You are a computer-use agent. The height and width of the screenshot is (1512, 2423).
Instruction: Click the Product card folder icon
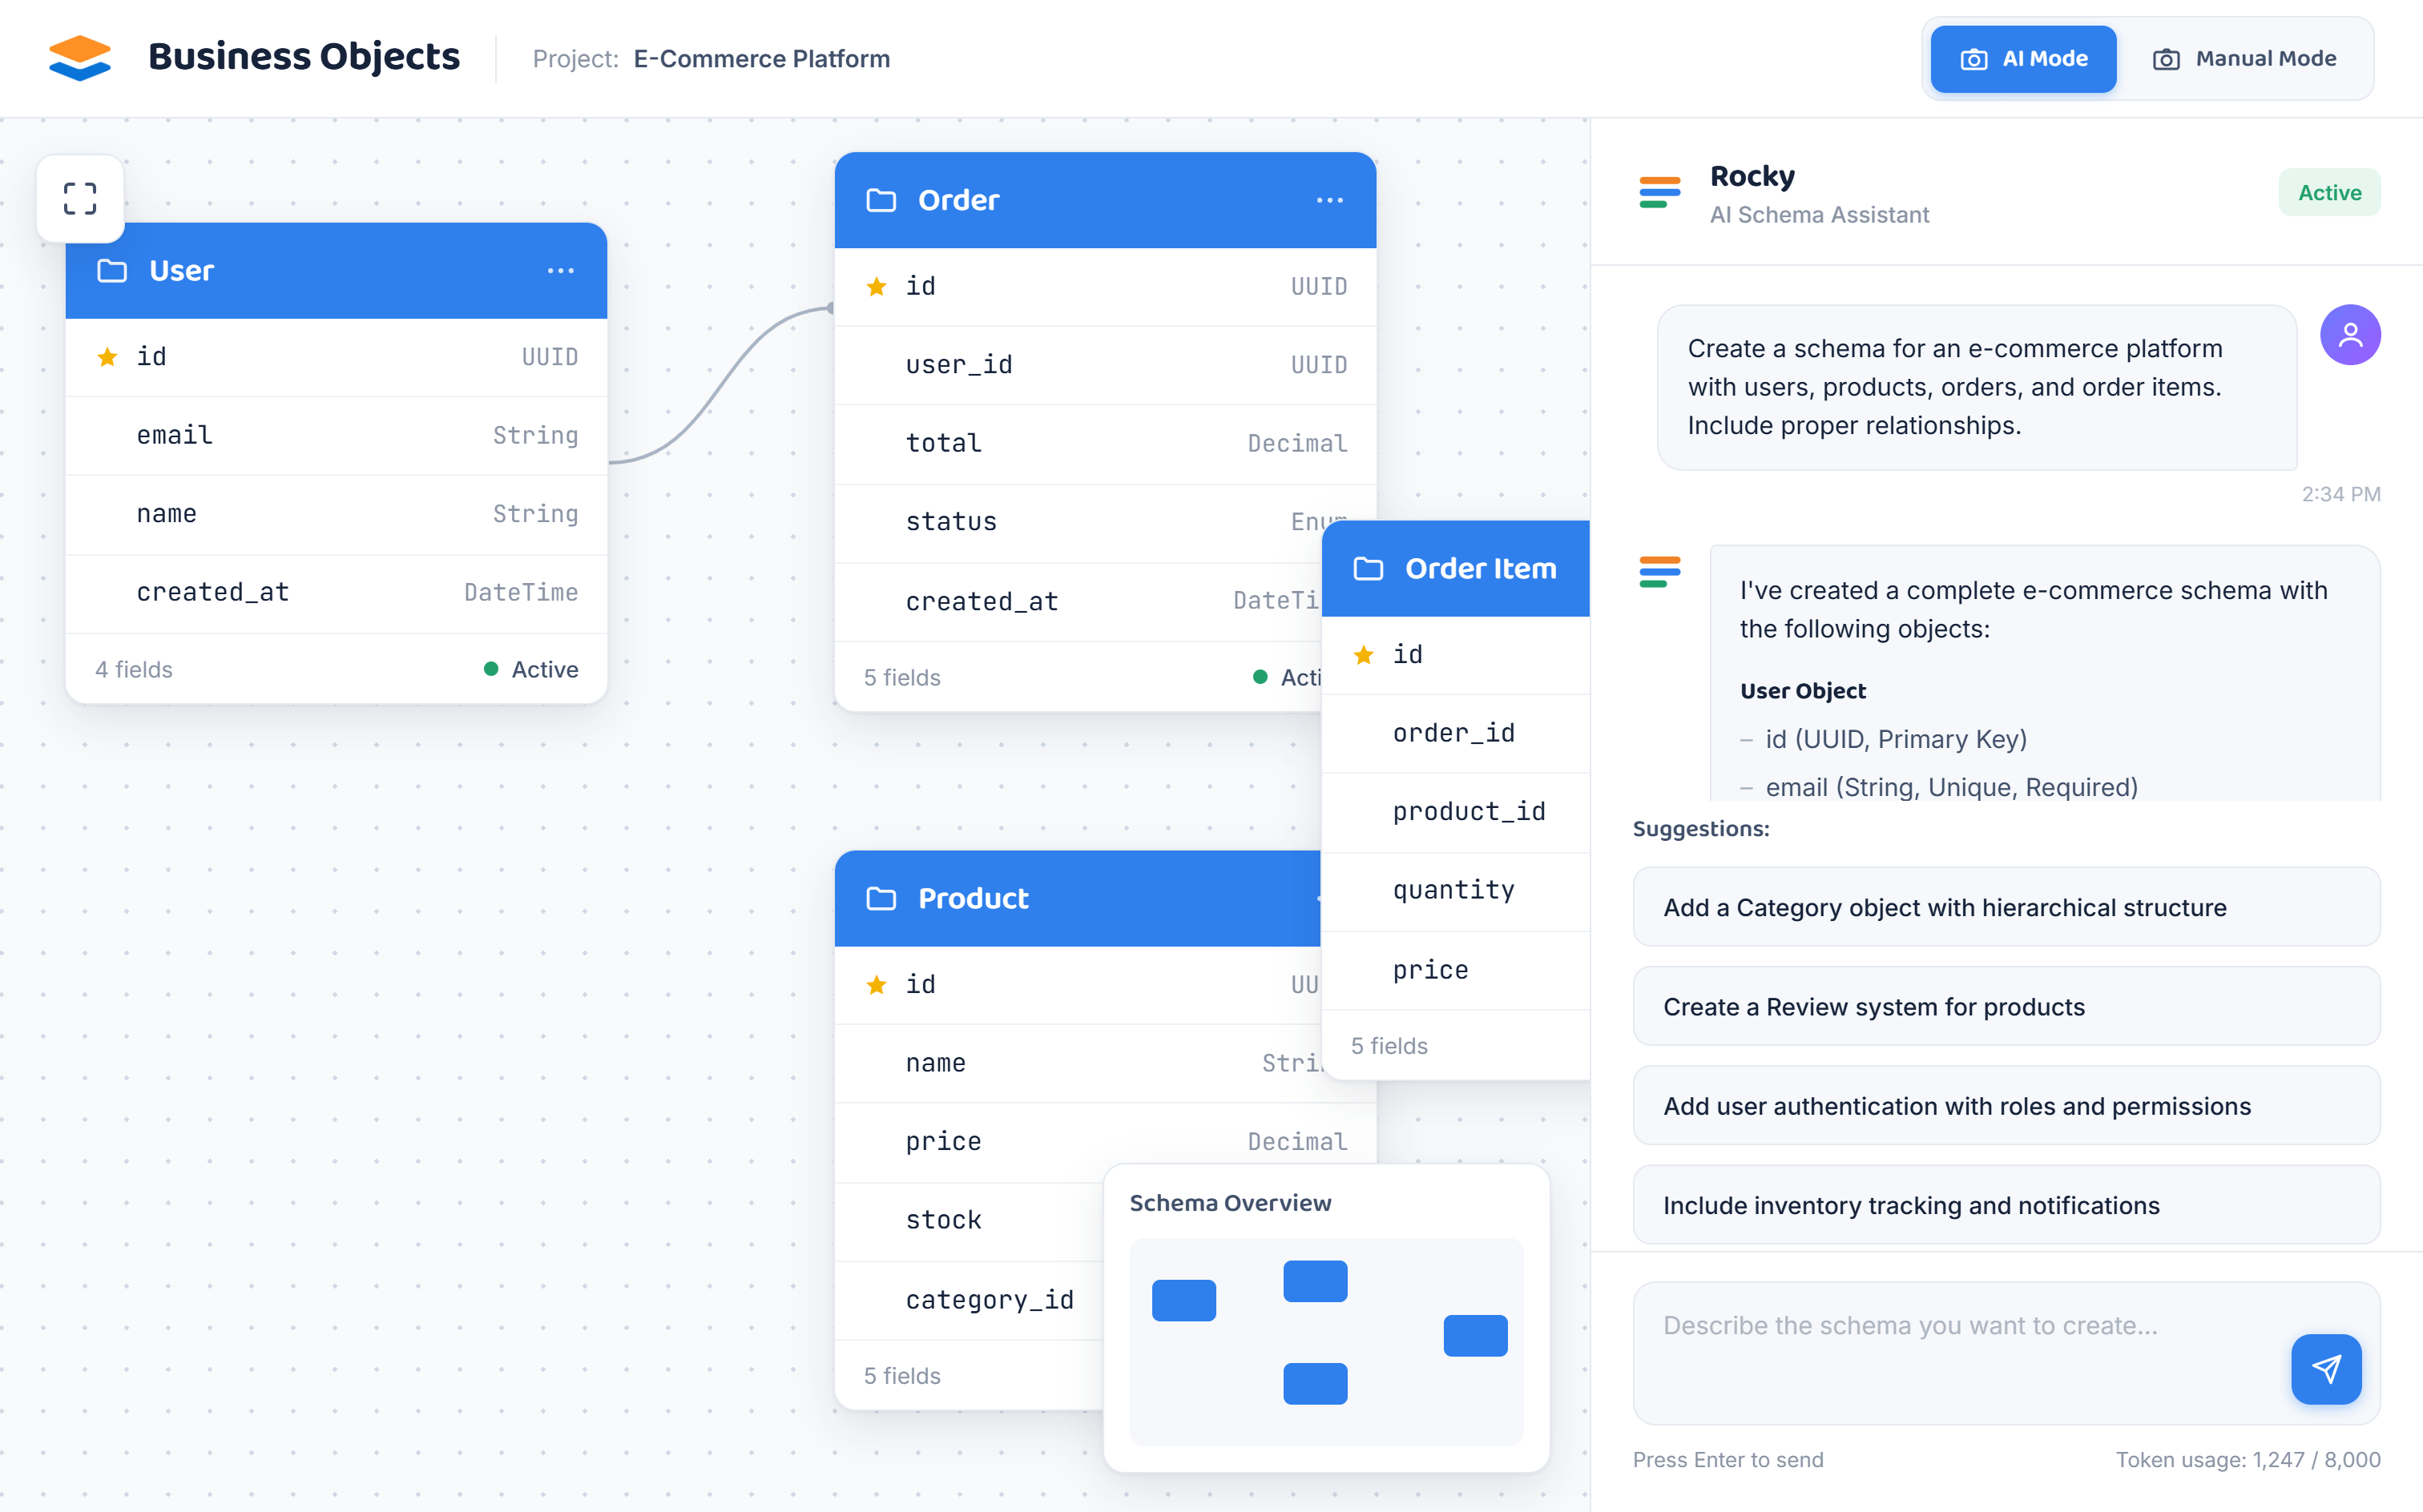click(x=881, y=898)
